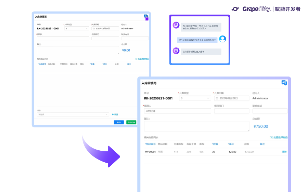Click the first assistant greeting message bubble
The width and height of the screenshot is (308, 192).
pyautogui.click(x=201, y=27)
